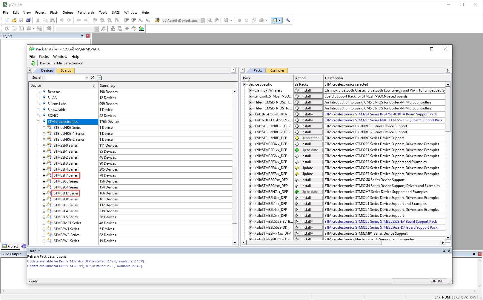The height and width of the screenshot is (300, 483).
Task: Expand the STM32F7 Series node
Action: coord(44,175)
